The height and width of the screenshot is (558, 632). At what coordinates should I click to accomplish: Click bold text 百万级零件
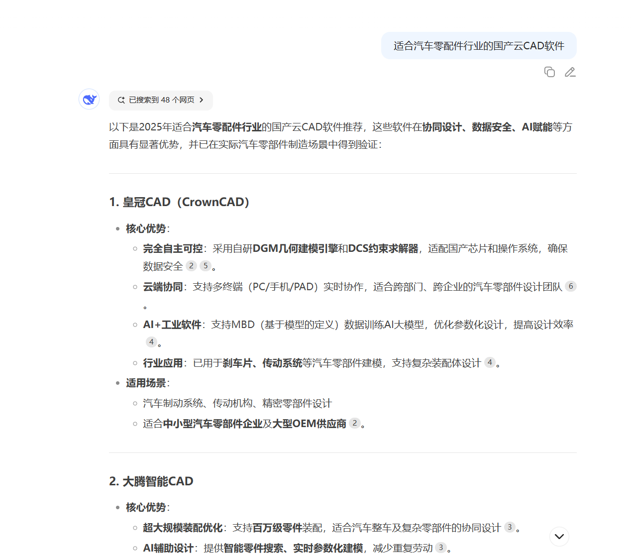tap(277, 528)
